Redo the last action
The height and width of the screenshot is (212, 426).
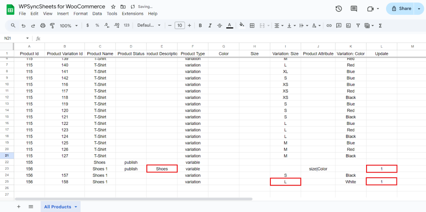(33, 25)
